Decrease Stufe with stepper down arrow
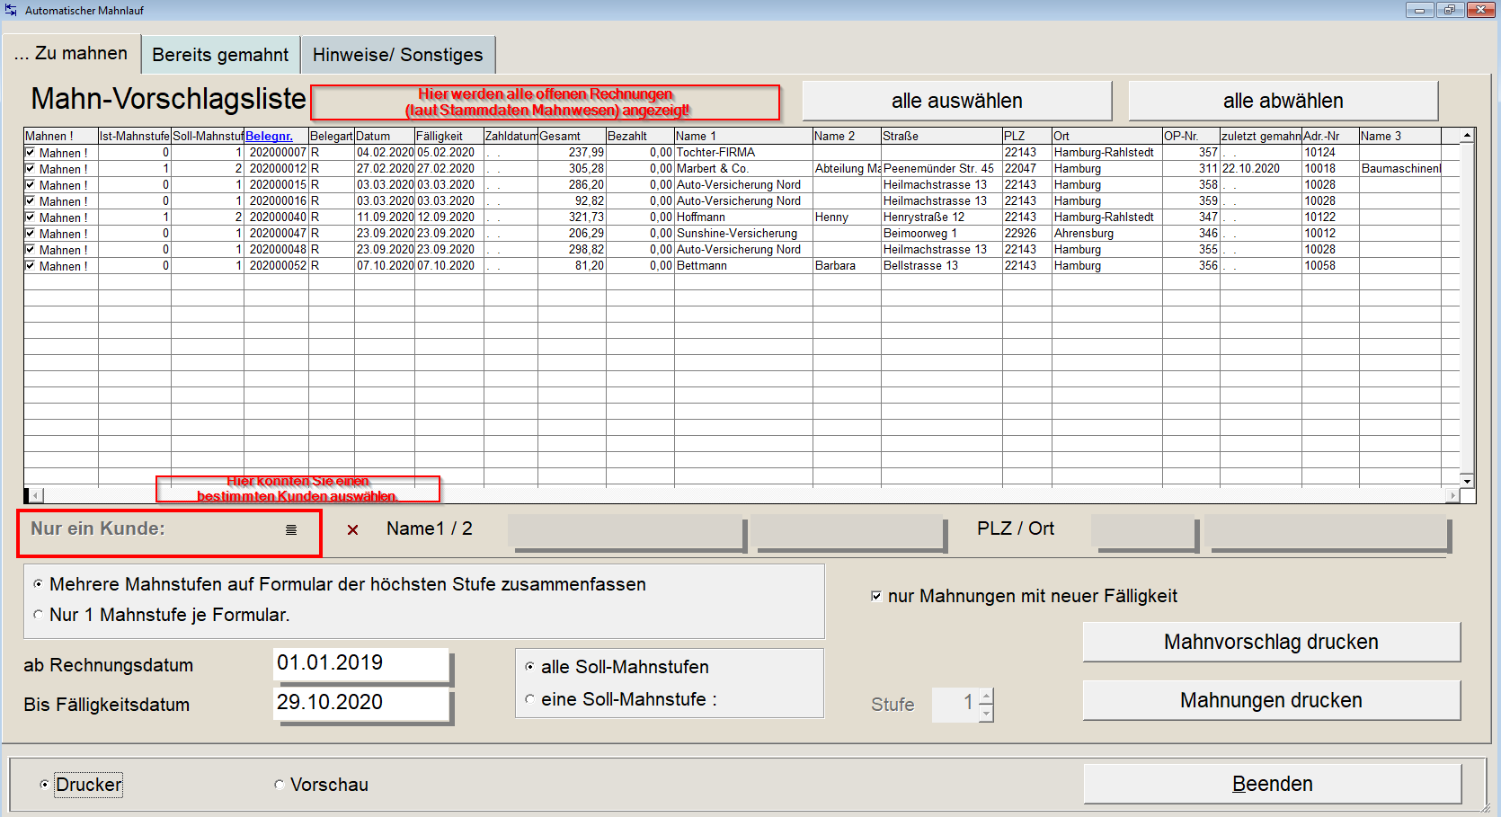The width and height of the screenshot is (1501, 817). 986,714
